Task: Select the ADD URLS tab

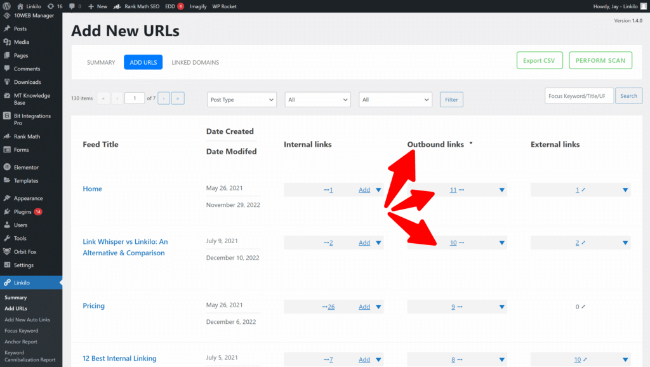Action: (143, 62)
